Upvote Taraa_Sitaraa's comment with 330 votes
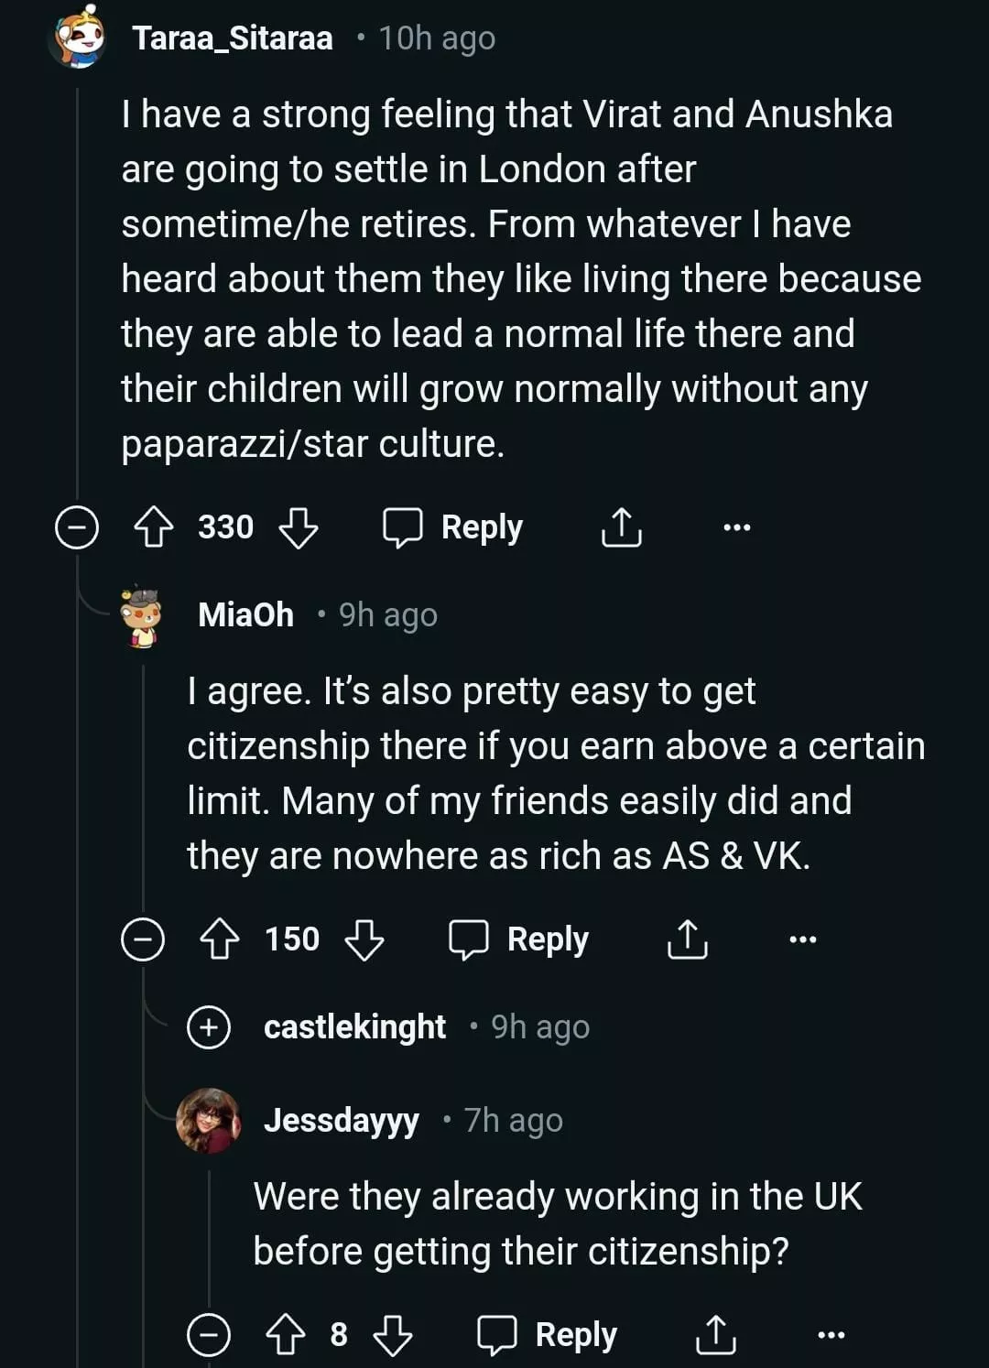Screen dimensions: 989x1368 point(154,527)
